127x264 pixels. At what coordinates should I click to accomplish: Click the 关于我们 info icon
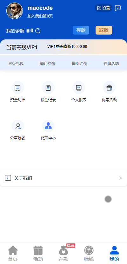pyautogui.click(x=8, y=178)
